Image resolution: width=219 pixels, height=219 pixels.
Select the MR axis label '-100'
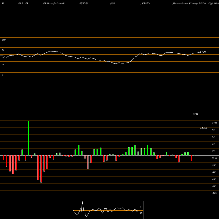[x=215, y=193]
